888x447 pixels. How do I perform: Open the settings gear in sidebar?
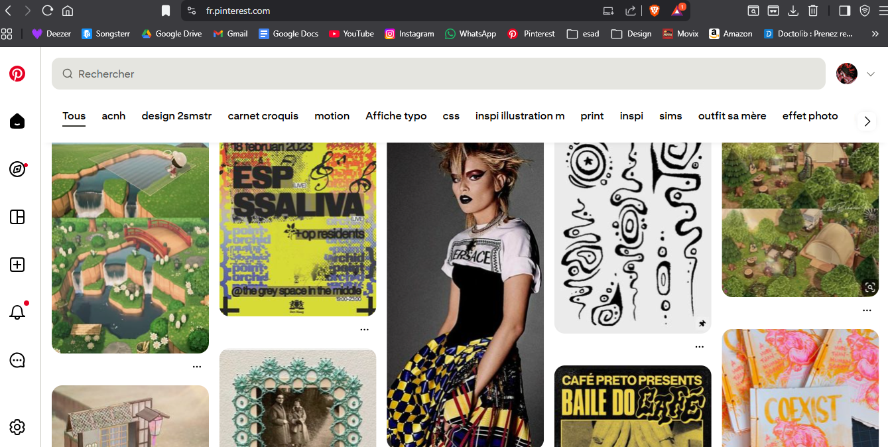[17, 427]
